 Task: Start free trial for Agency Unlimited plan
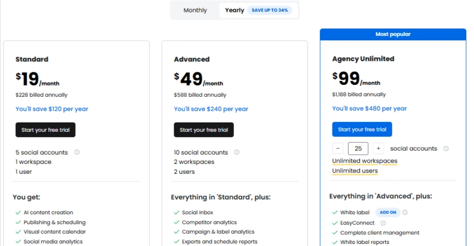click(x=362, y=129)
